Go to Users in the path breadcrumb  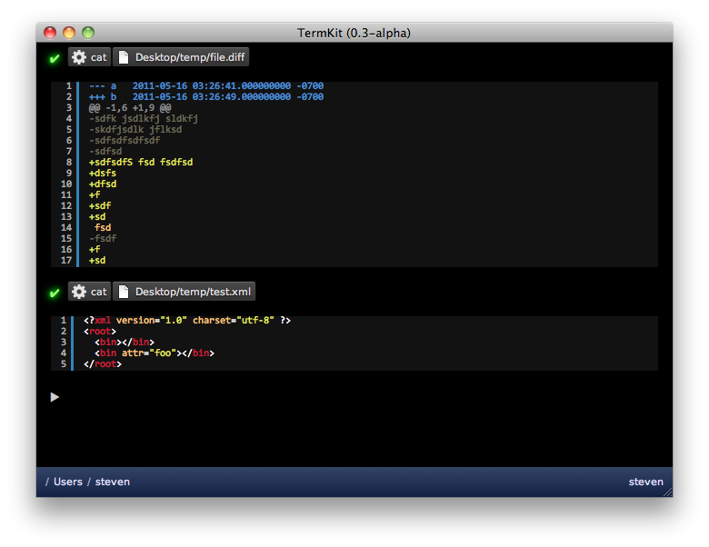pyautogui.click(x=68, y=482)
